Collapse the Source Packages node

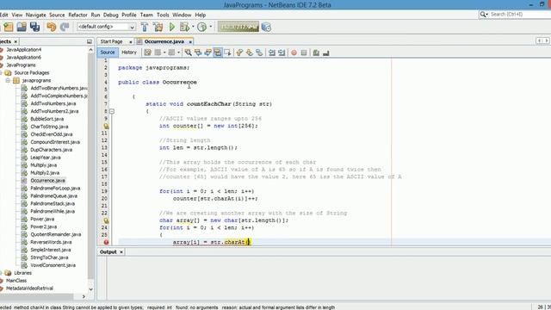(1, 72)
